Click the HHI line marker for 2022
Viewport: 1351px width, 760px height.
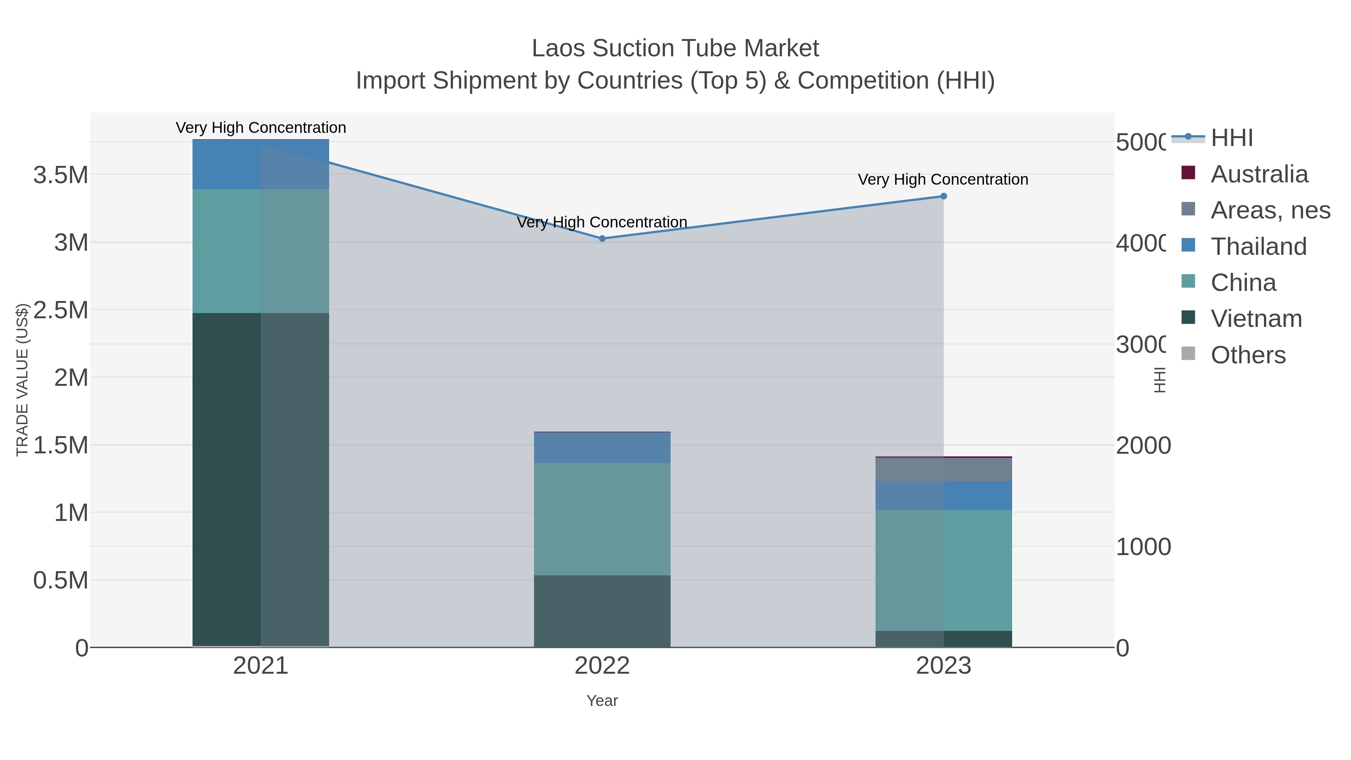(x=602, y=239)
